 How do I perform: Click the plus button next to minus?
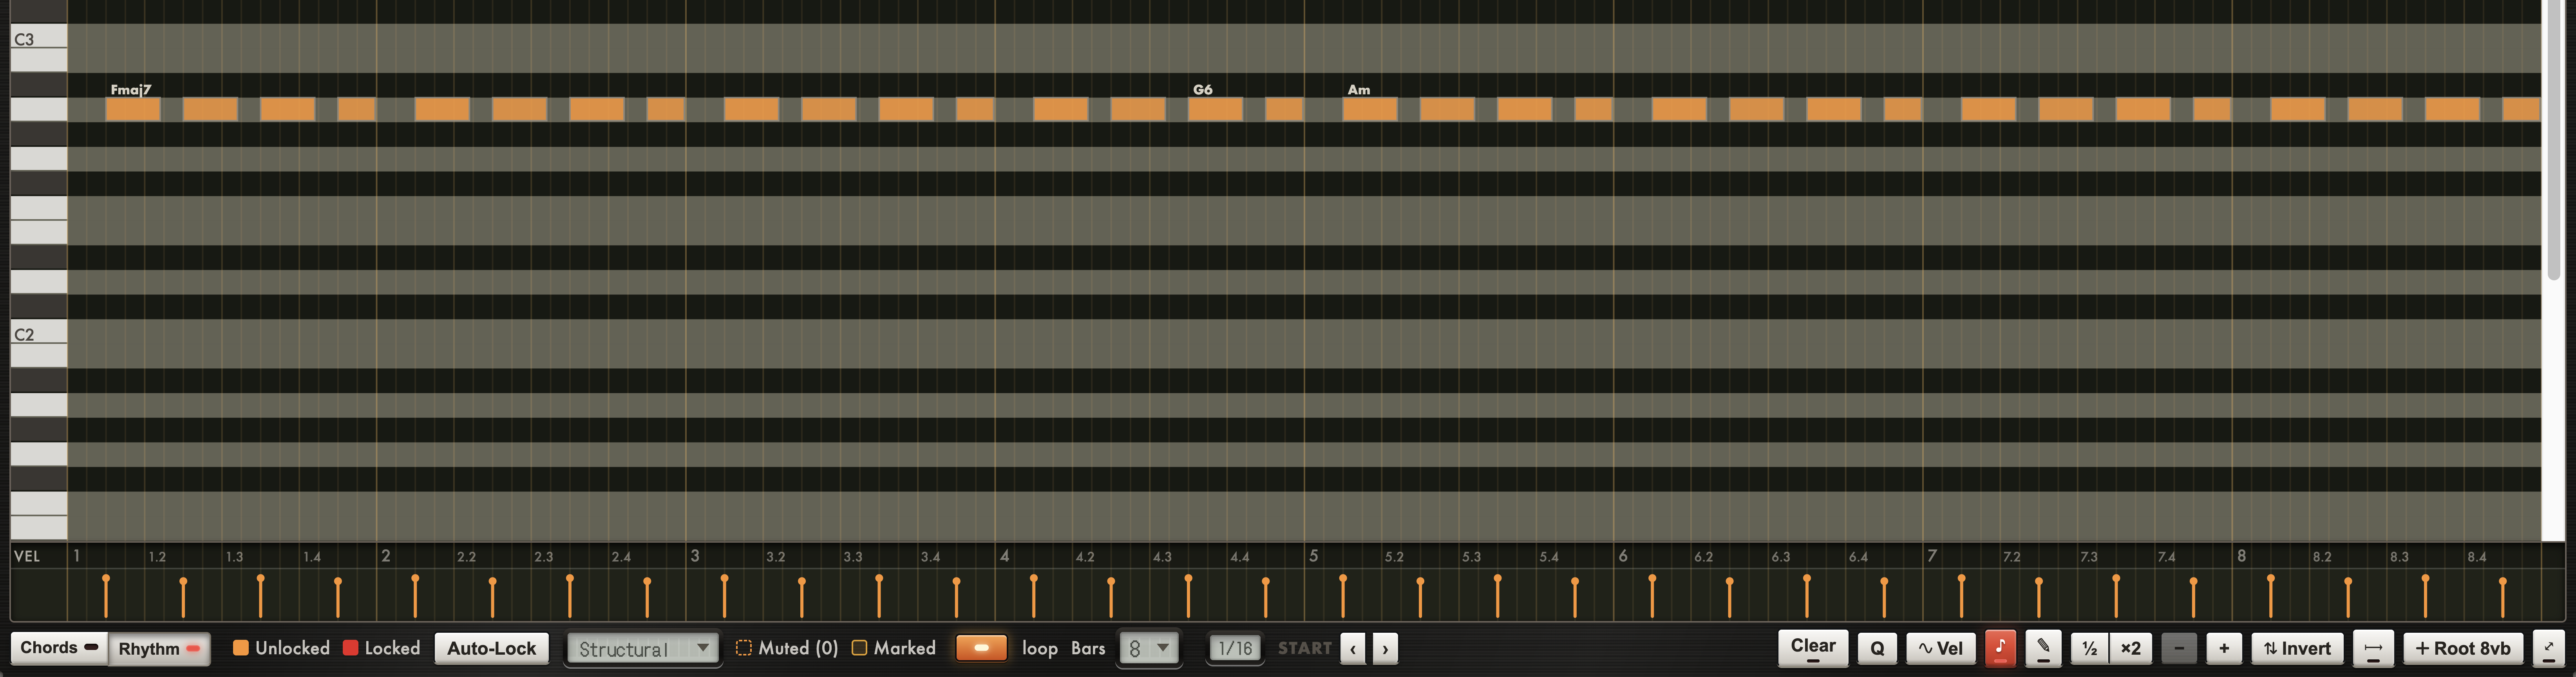2224,648
